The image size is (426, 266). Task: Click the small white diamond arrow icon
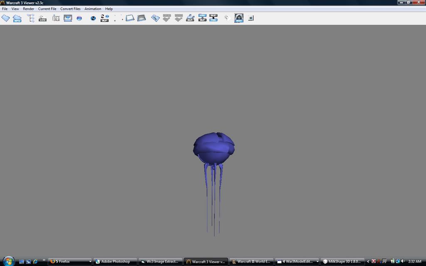(x=227, y=18)
